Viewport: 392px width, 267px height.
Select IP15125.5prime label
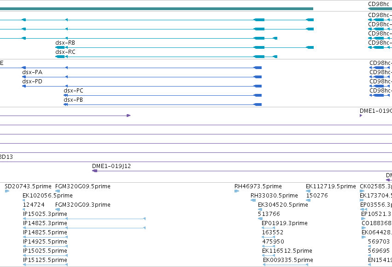(x=45, y=260)
